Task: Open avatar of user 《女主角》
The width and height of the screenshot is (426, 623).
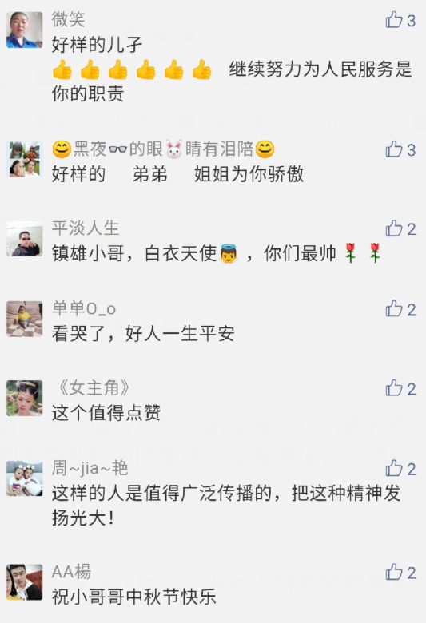Action: point(25,399)
